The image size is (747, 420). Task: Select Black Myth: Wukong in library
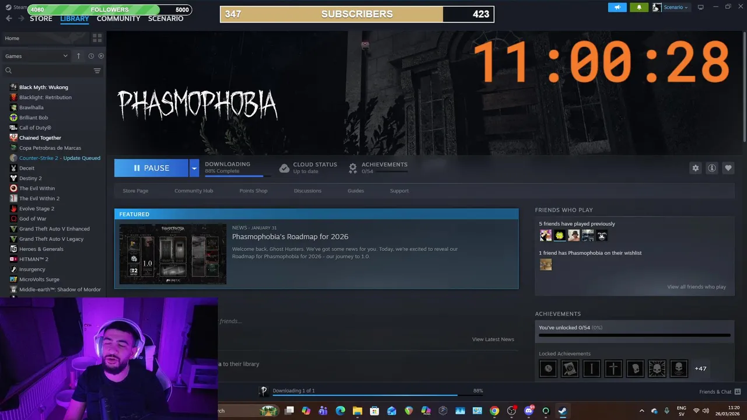[43, 87]
